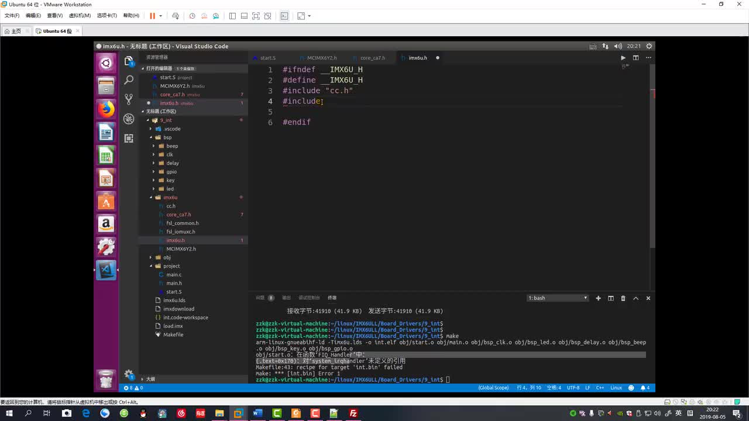
Task: Open VMware console view icon
Action: pyautogui.click(x=284, y=16)
